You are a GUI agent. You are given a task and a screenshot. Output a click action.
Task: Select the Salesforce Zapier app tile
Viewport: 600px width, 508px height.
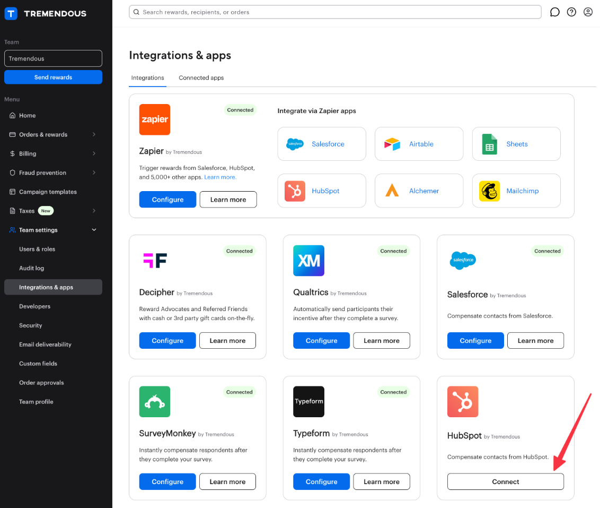322,144
